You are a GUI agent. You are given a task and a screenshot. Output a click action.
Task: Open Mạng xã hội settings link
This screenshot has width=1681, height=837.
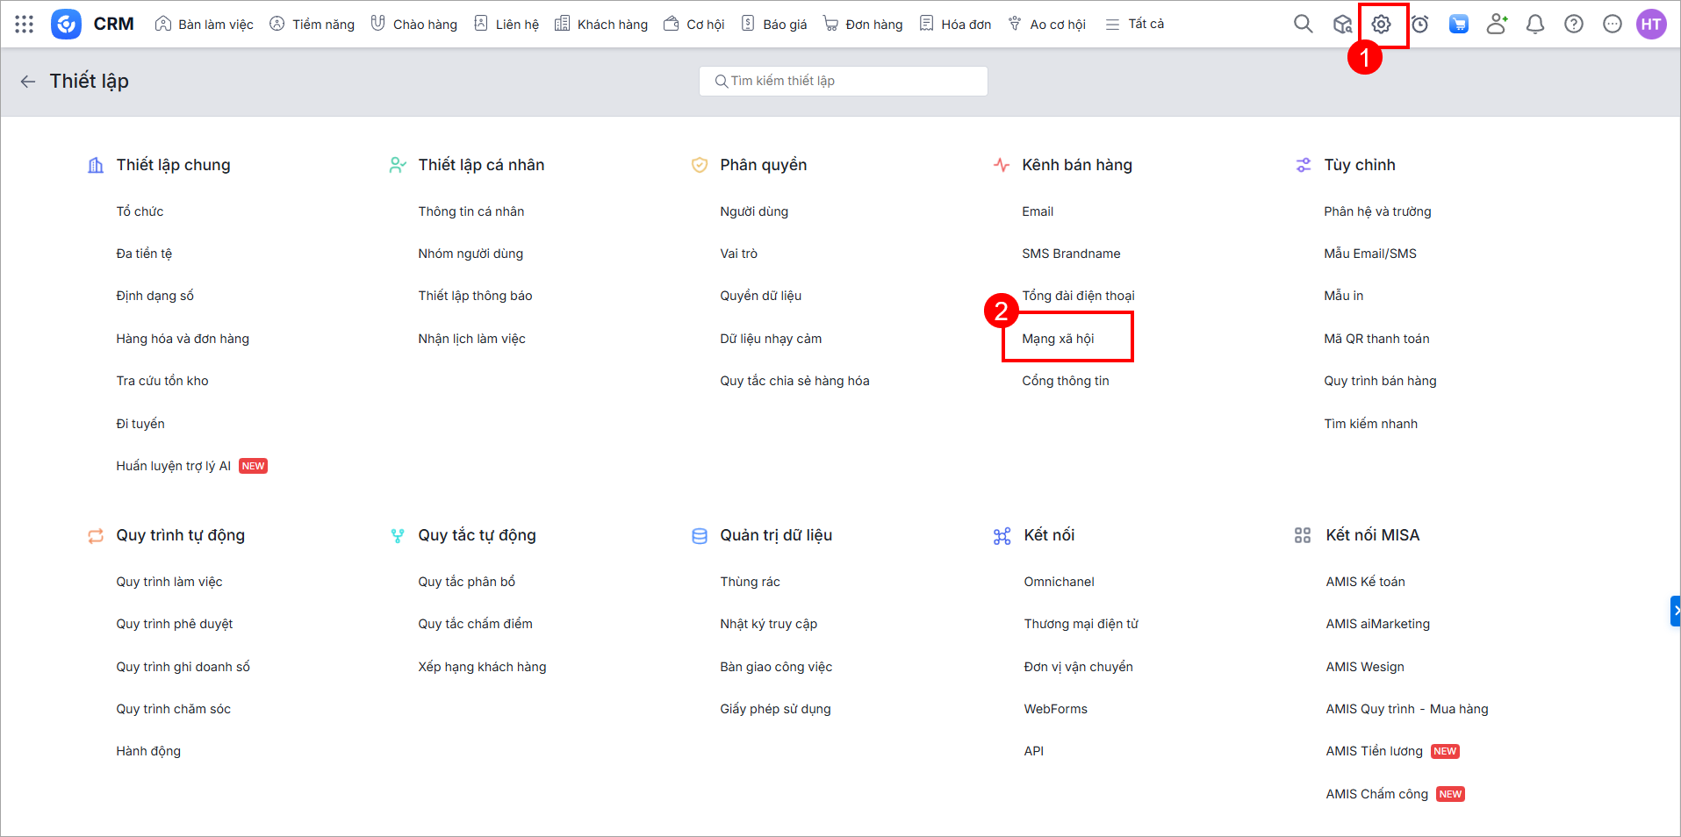(x=1058, y=339)
